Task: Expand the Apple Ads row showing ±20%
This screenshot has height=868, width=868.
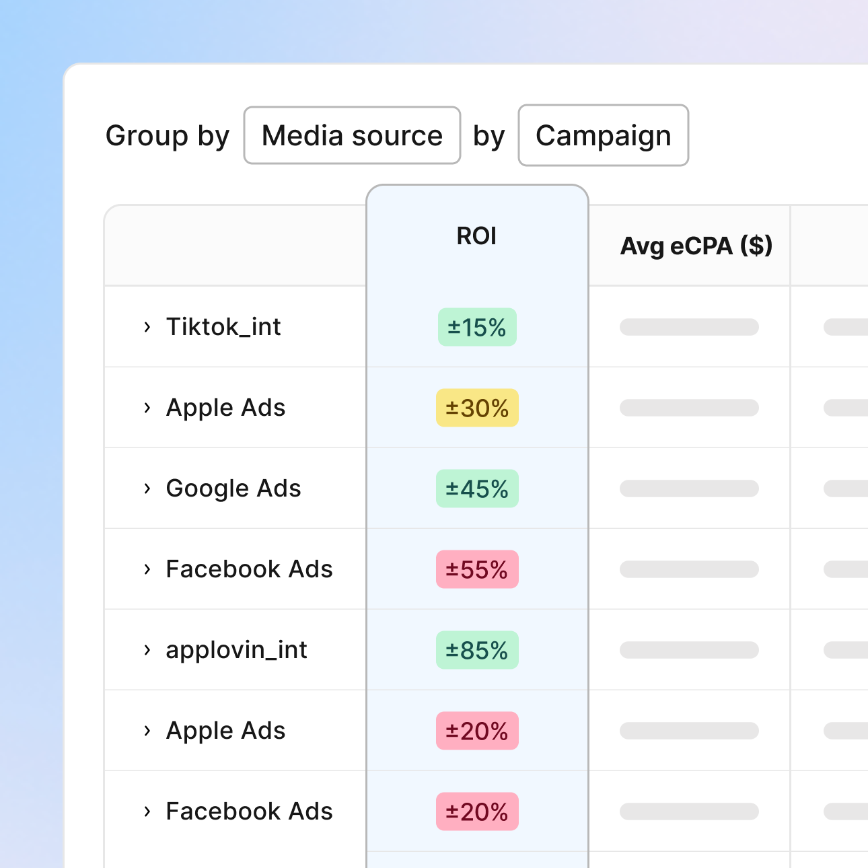Action: [147, 731]
